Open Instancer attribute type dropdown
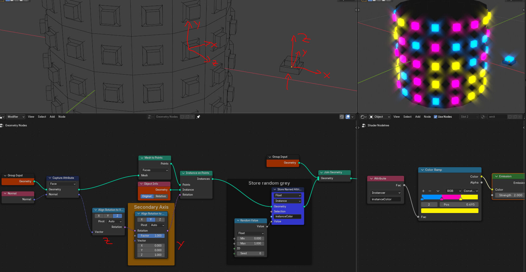This screenshot has width=526, height=272. pyautogui.click(x=386, y=193)
